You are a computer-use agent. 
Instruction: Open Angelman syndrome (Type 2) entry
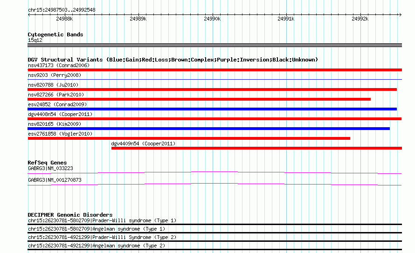(97, 246)
